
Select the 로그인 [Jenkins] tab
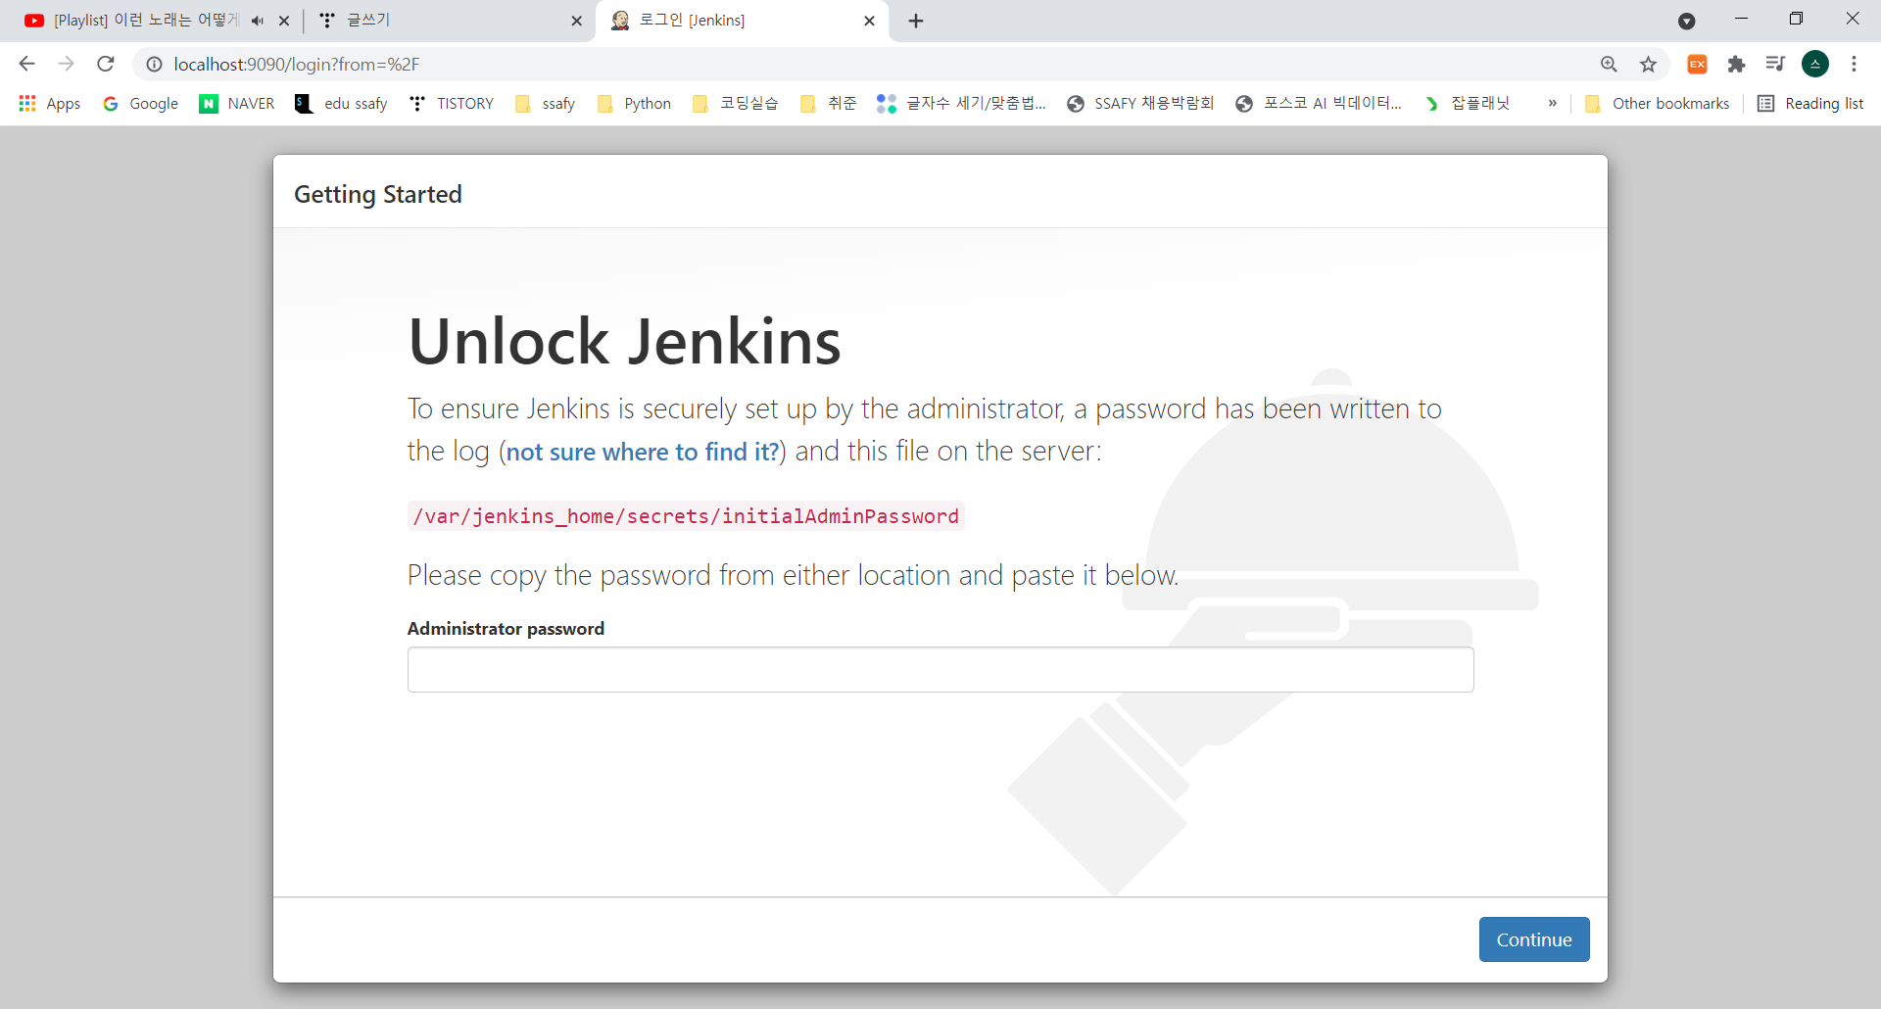click(x=742, y=21)
